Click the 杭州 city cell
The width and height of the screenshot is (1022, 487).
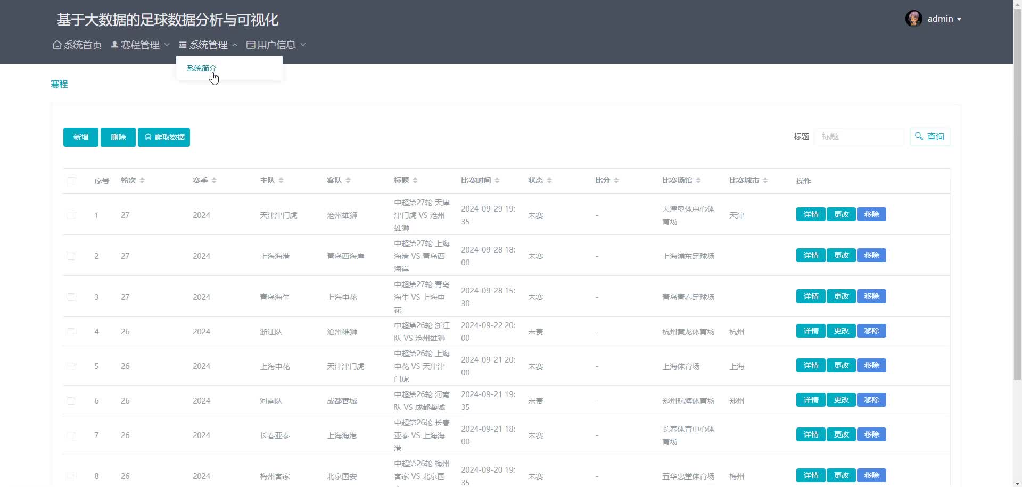pyautogui.click(x=737, y=332)
